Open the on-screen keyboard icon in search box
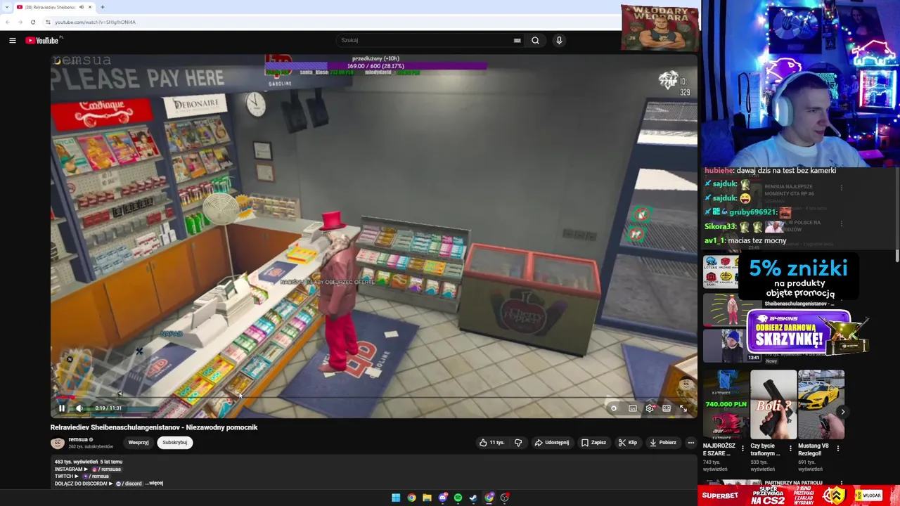Image resolution: width=900 pixels, height=506 pixels. click(x=517, y=40)
